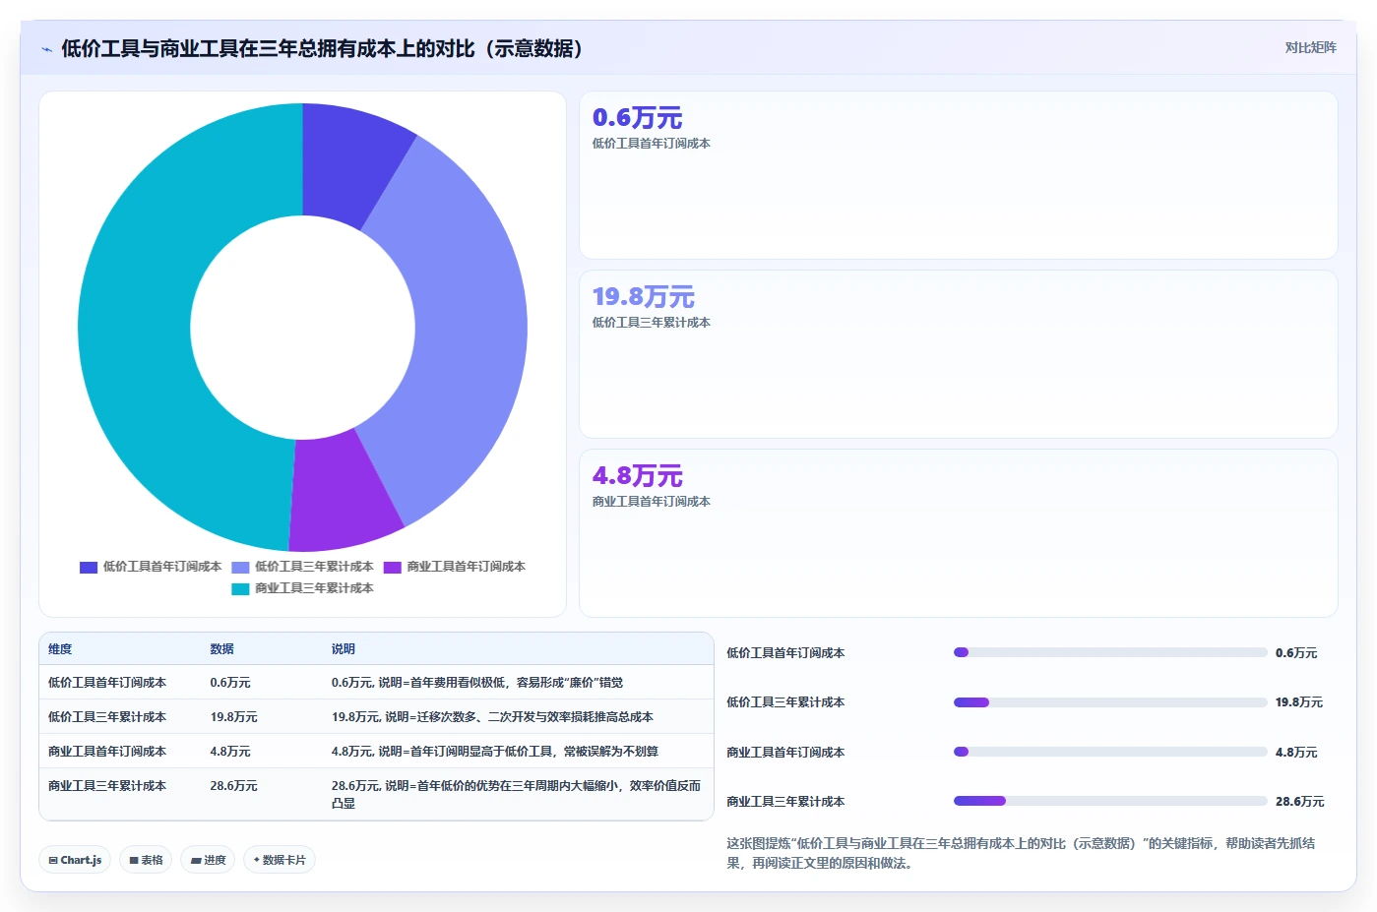Click the 进度 tag chip
Viewport: 1377px width, 912px height.
(x=208, y=860)
